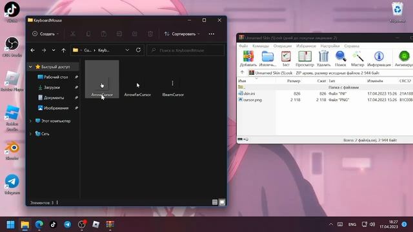The height and width of the screenshot is (232, 413).
Task: Click Поиск in WinRAR toolbar
Action: coord(341,59)
